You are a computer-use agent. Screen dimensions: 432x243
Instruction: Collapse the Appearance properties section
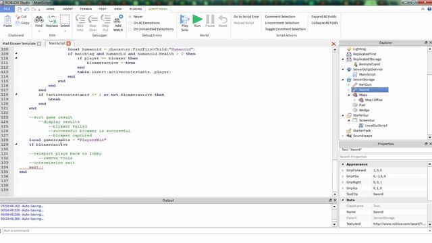coord(343,164)
